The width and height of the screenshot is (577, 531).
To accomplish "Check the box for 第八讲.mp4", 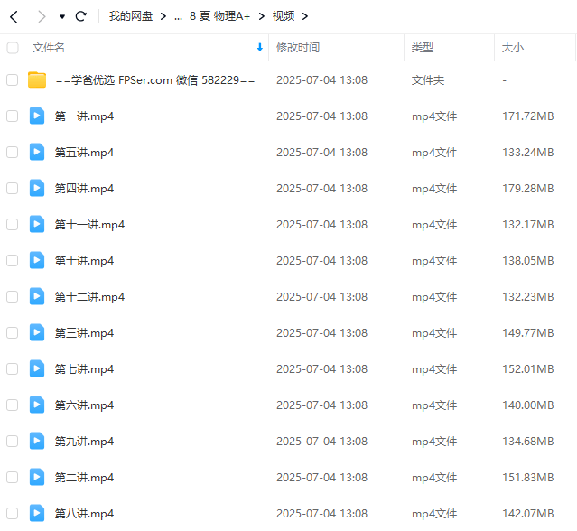I will (12, 513).
